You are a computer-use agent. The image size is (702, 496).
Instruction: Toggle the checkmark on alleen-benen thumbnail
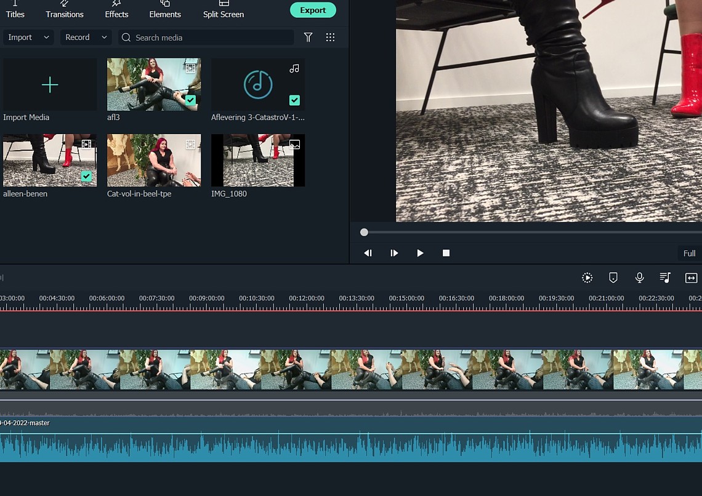[x=86, y=177]
